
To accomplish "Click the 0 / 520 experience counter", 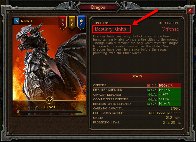I will tap(49, 107).
